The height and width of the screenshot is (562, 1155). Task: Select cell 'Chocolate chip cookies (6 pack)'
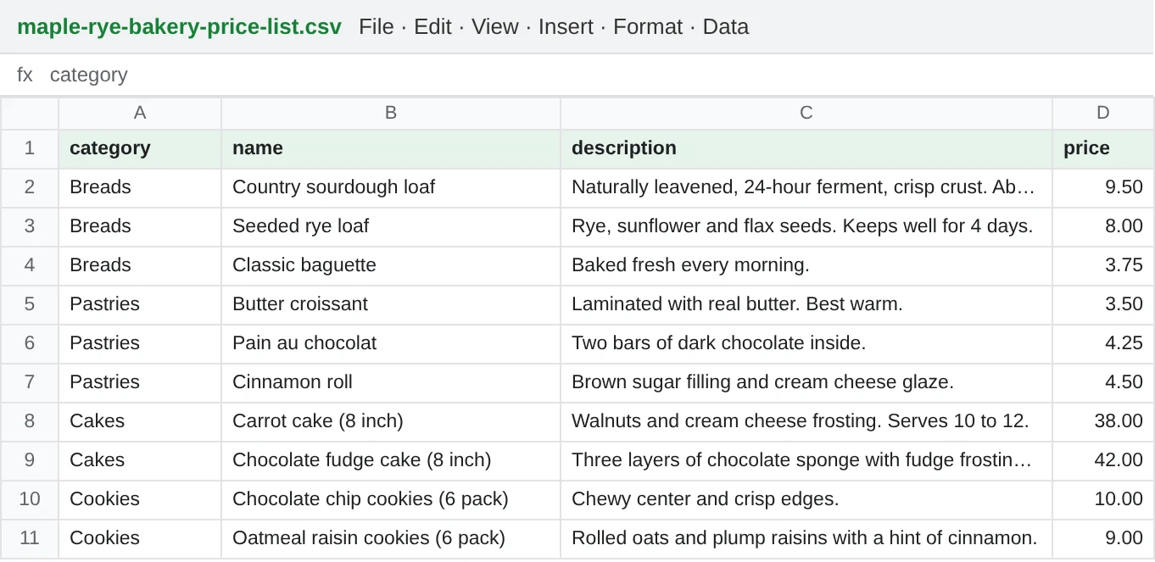tap(391, 499)
